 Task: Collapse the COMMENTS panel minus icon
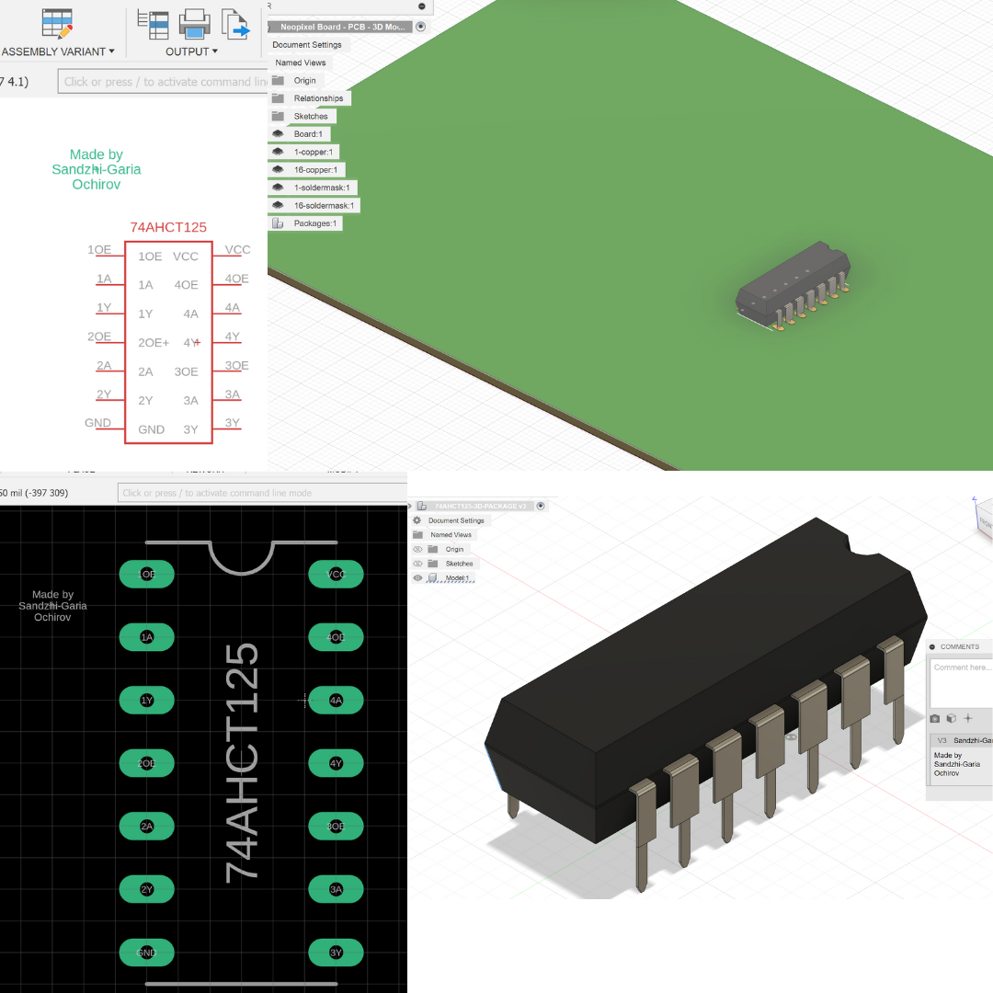(932, 646)
